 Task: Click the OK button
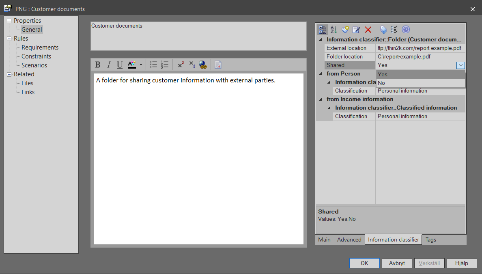point(364,263)
